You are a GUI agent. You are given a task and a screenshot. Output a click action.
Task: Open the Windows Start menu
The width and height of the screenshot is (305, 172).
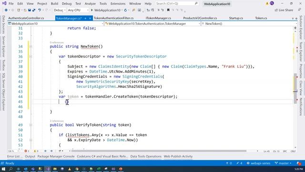(3, 169)
